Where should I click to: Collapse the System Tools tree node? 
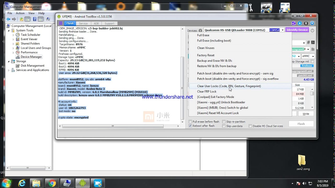tap(9, 30)
